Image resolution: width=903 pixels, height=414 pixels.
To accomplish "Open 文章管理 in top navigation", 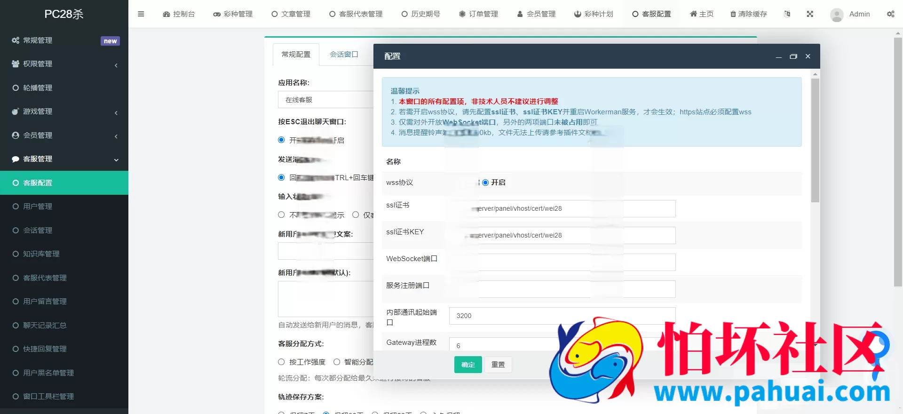I will (291, 14).
